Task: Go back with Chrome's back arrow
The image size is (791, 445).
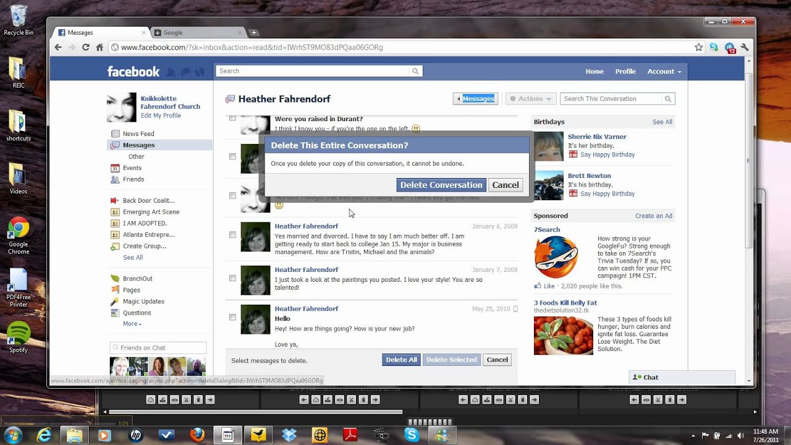Action: [x=58, y=47]
